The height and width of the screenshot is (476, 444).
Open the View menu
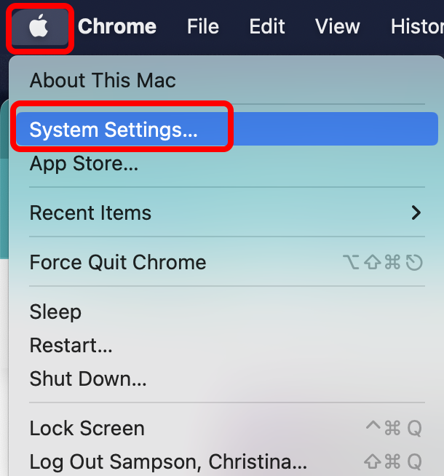pos(338,26)
